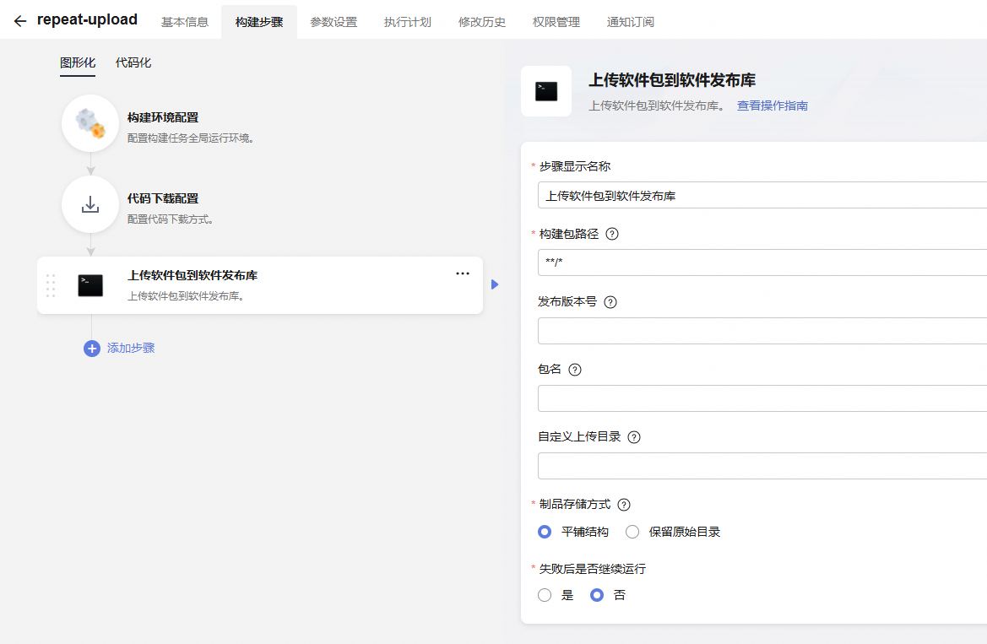
Task: Focus the 自定义上传目录 input field
Action: pyautogui.click(x=762, y=466)
